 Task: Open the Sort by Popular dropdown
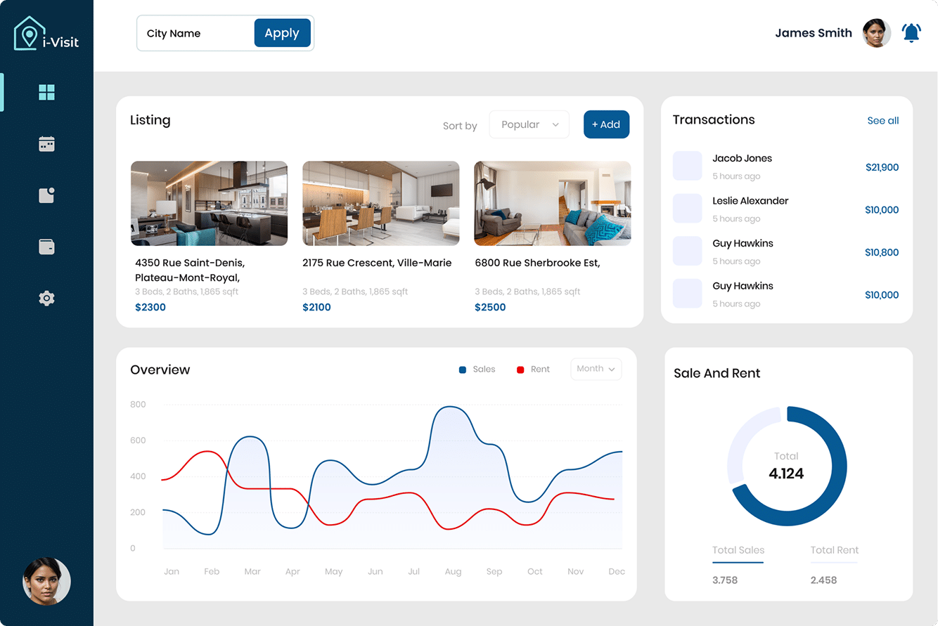[x=529, y=124]
